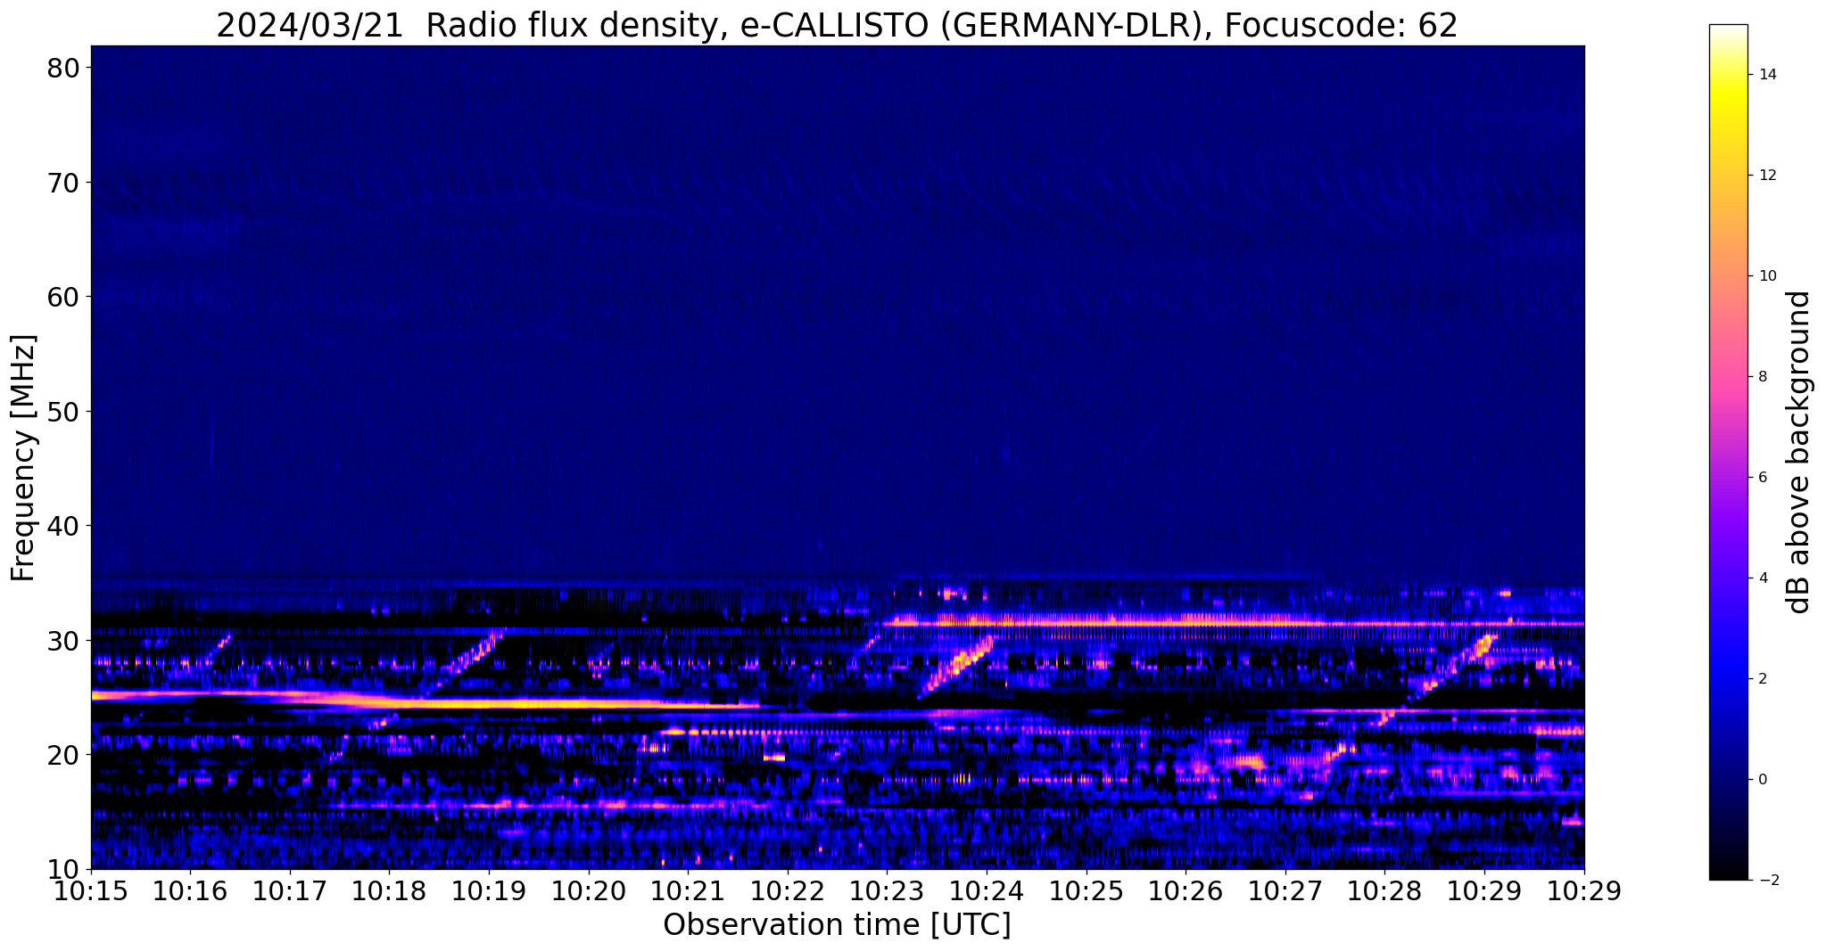Click the colorbar tick label 4
The width and height of the screenshot is (1826, 951).
(1763, 578)
